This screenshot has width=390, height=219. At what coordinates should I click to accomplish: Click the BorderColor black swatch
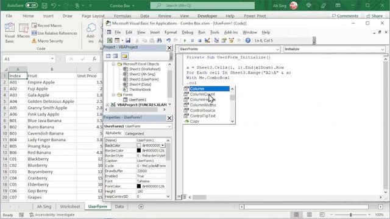pyautogui.click(x=139, y=150)
